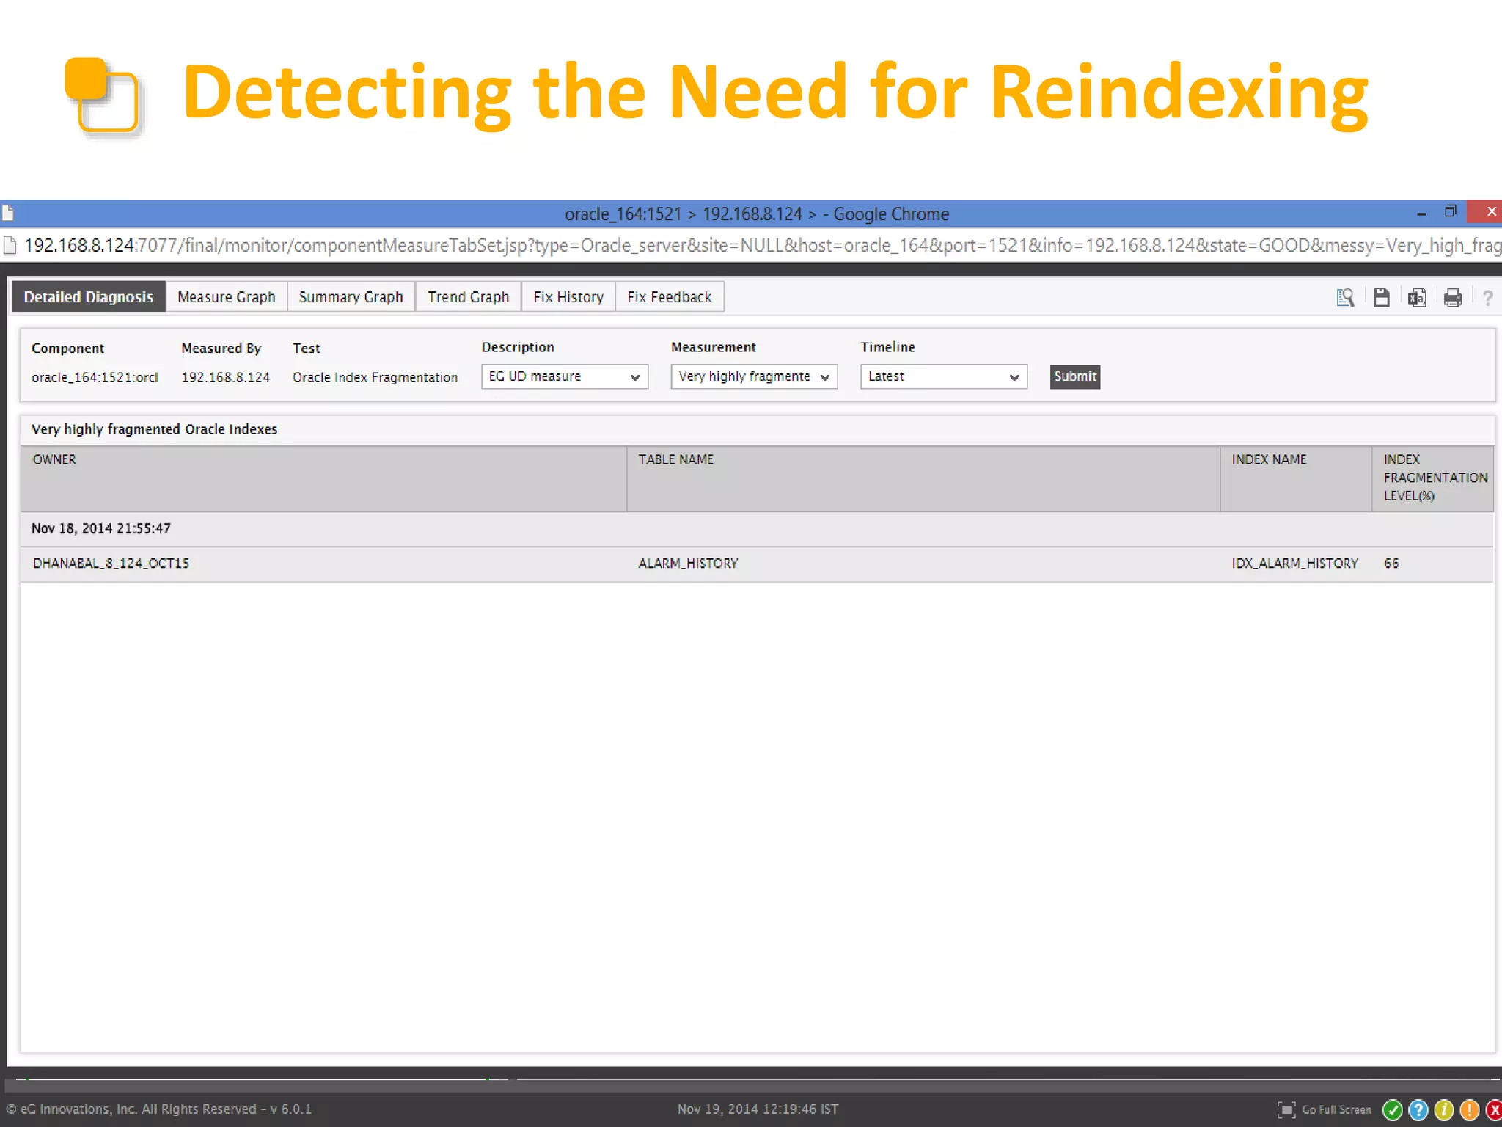
Task: Click the orange exclamation status icon
Action: [1470, 1110]
